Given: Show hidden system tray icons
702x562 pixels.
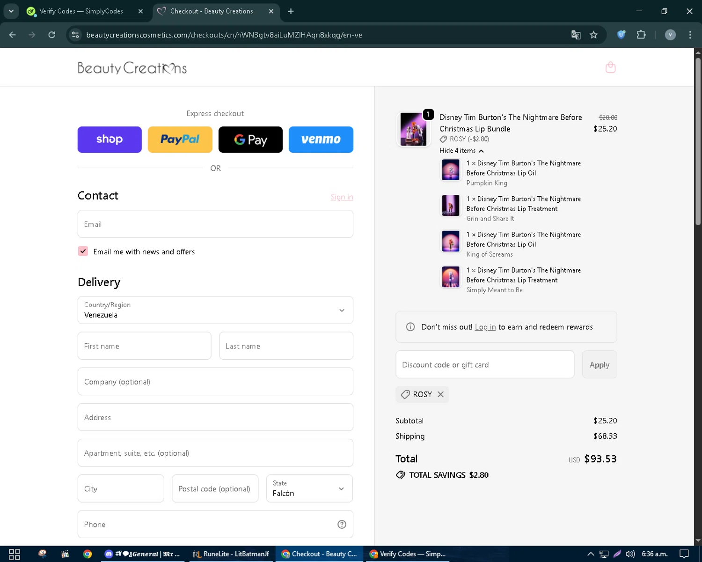Looking at the screenshot, I should (x=591, y=554).
